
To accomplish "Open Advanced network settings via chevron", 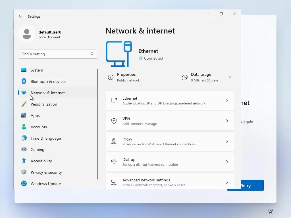I will click(227, 182).
